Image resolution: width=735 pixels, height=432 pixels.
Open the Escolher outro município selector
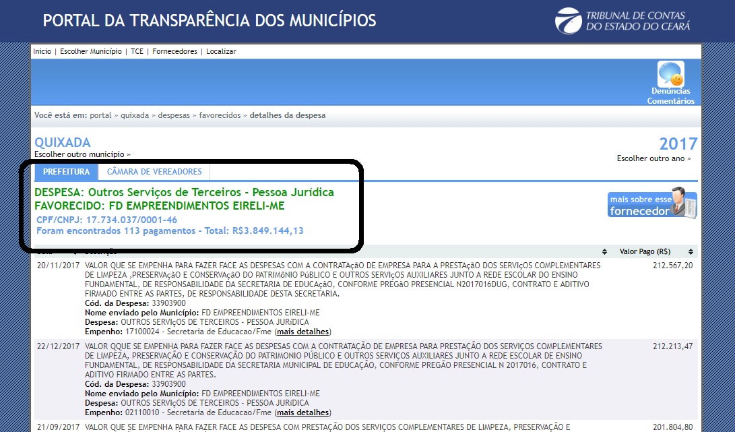click(x=82, y=154)
